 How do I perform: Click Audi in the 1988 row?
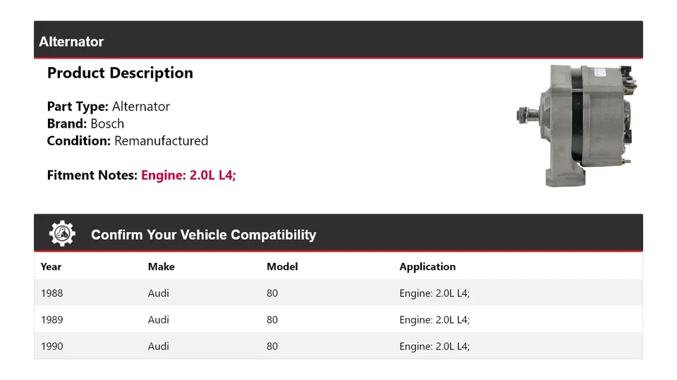click(x=159, y=293)
